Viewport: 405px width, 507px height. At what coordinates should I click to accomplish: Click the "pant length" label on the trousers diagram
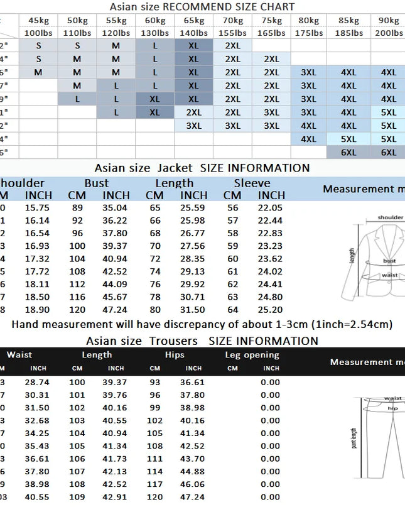[x=354, y=438]
